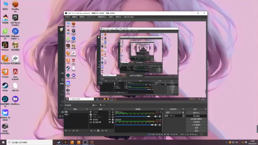Open the Wallpaper Engine desktop icon
This screenshot has width=258, height=145.
15,34
